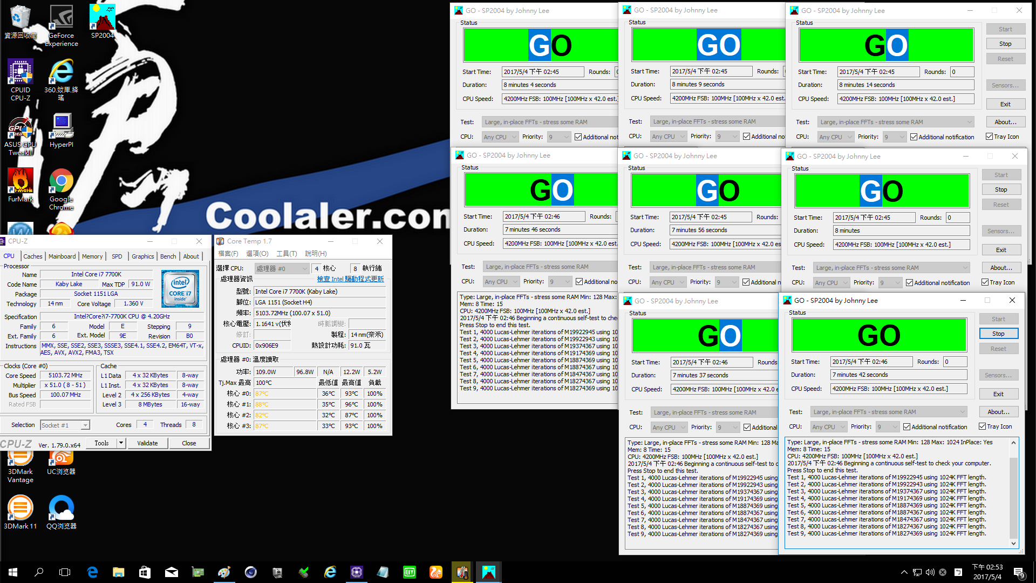
Task: Open the Mail app from the taskbar
Action: 172,572
